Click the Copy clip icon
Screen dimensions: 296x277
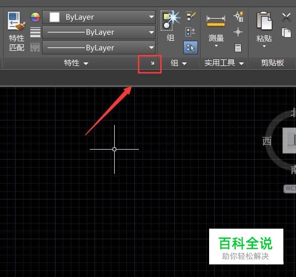point(286,33)
